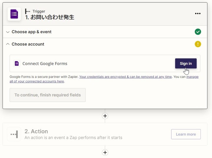The height and width of the screenshot is (158, 212).
Task: Select the '2. Action' step heading
Action: (36, 132)
